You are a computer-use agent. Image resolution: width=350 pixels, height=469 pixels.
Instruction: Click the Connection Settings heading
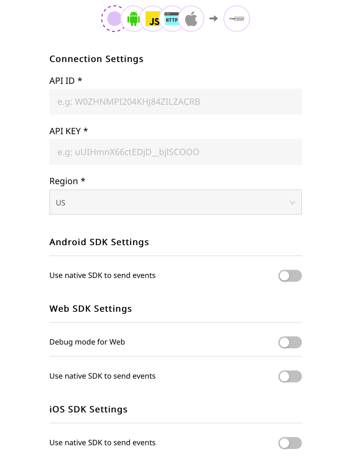pos(96,59)
